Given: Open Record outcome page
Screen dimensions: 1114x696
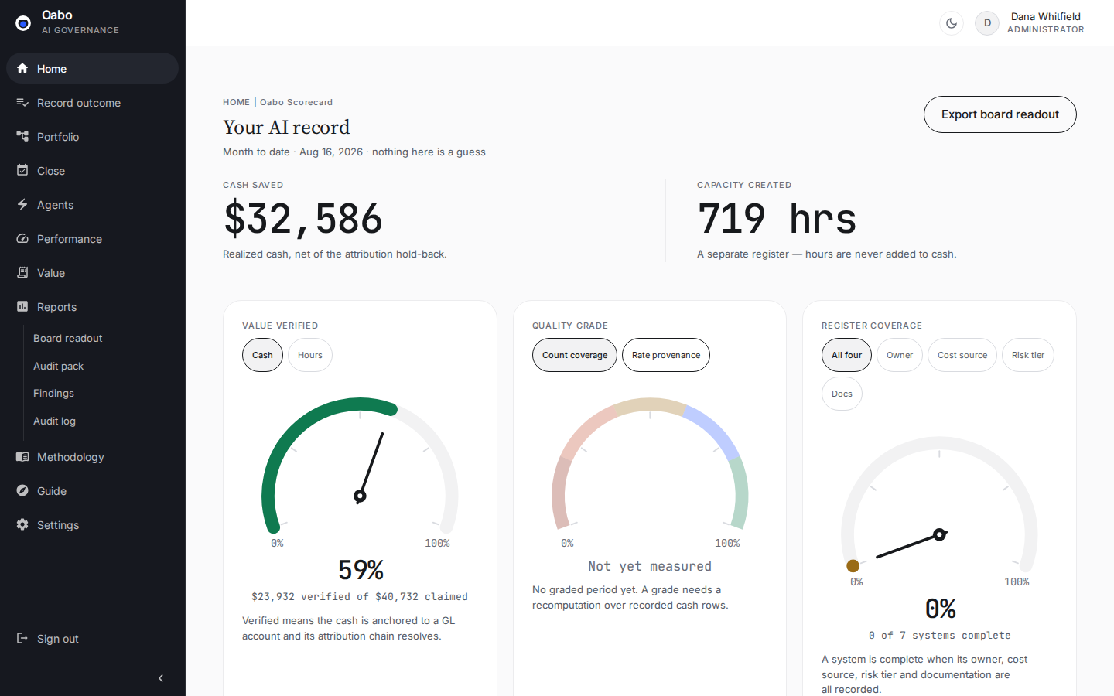Looking at the screenshot, I should 92,102.
